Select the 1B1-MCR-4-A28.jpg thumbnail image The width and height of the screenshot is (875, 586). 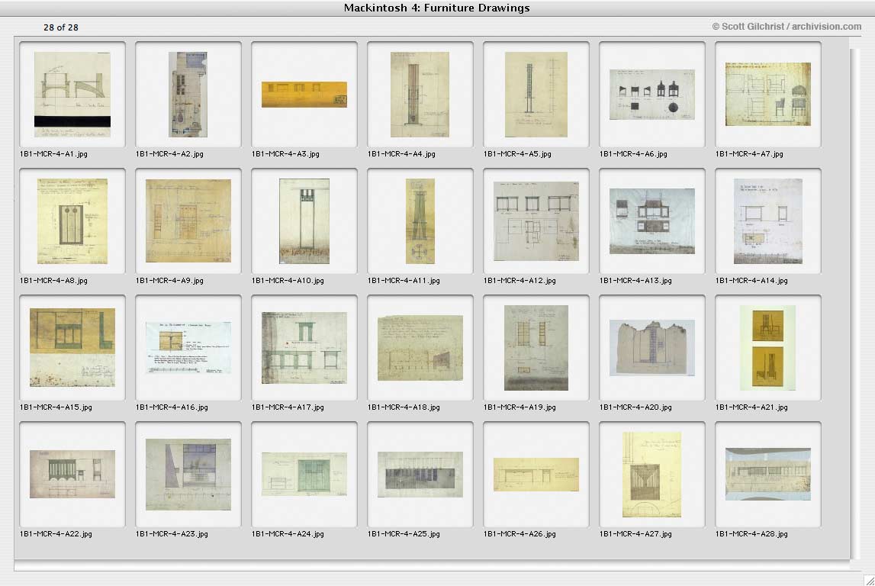[x=768, y=475]
